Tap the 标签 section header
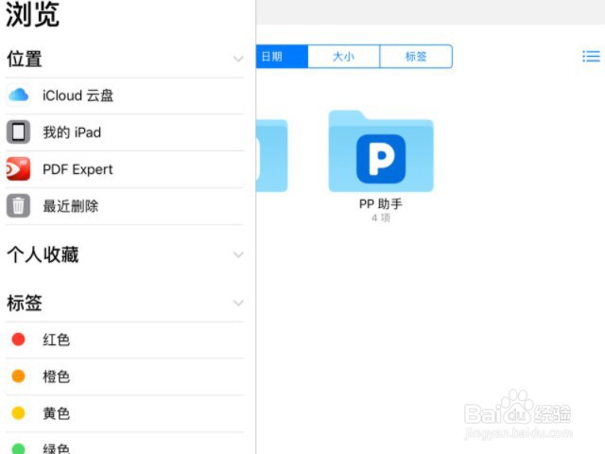Screen dimensions: 605x454 [x=25, y=303]
